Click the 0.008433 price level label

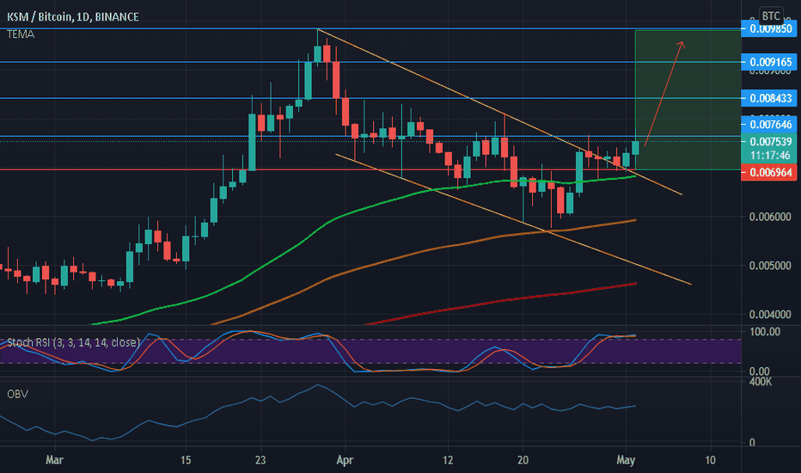(x=769, y=98)
